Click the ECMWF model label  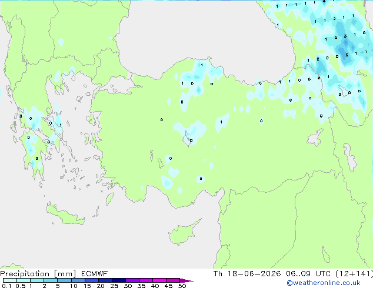pyautogui.click(x=95, y=274)
